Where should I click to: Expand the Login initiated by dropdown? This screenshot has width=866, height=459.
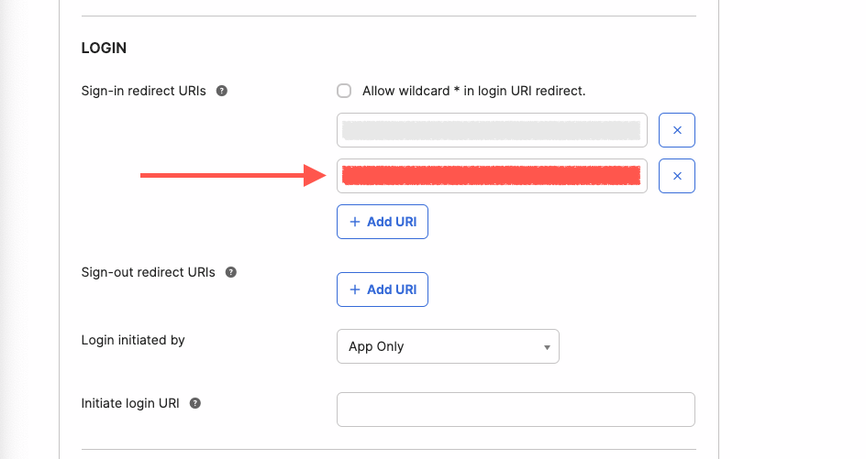click(448, 346)
